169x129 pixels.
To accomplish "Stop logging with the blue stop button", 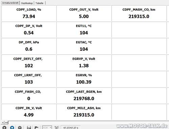I will tap(12, 128).
